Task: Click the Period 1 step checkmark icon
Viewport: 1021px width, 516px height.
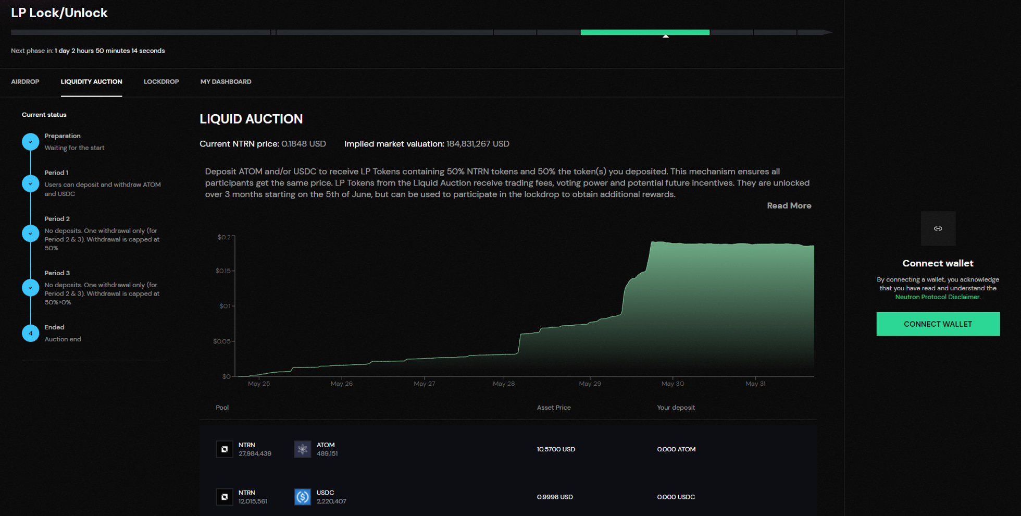Action: click(30, 183)
